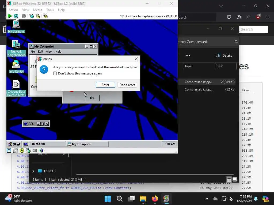Click the Start button in emulated taskbar

click(x=14, y=144)
